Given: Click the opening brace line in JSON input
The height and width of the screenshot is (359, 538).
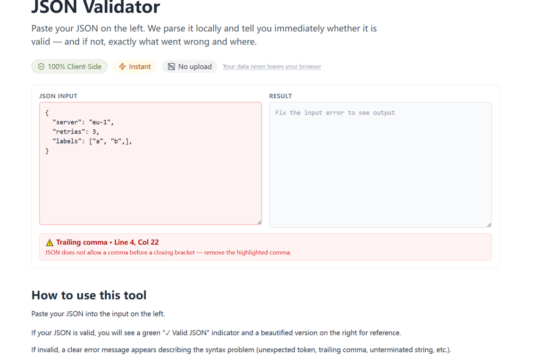Looking at the screenshot, I should [47, 113].
